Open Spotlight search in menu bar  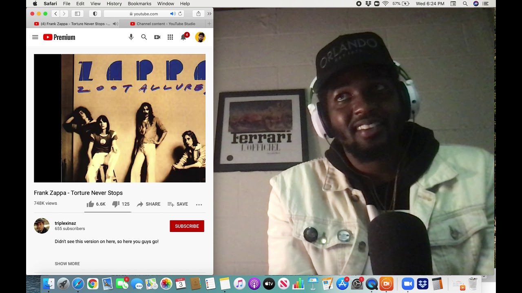tap(465, 4)
